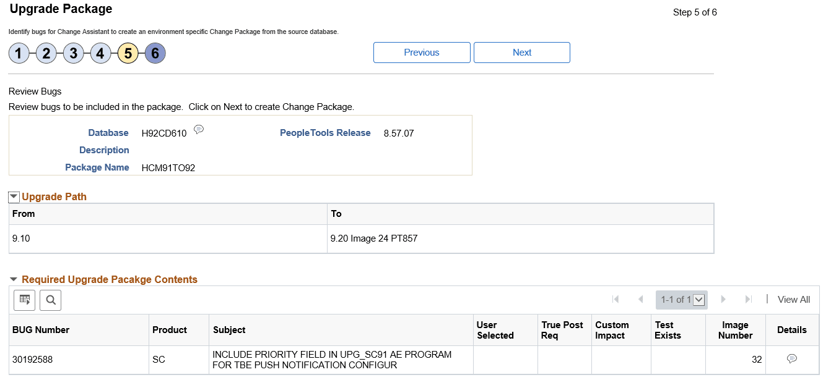Click the Next button
This screenshot has height=380, width=831.
(x=521, y=52)
